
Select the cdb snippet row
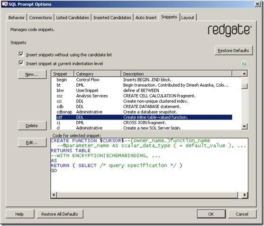click(144, 107)
